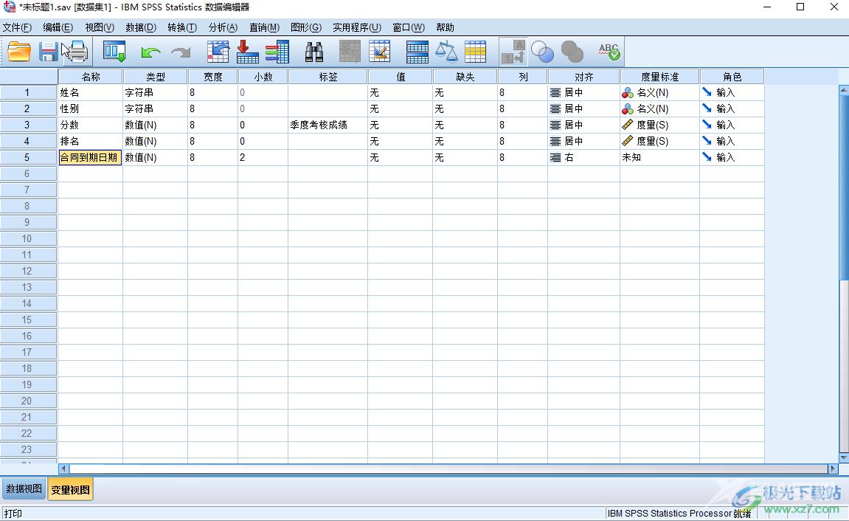Open the Recall recently used dialogs icon

114,52
